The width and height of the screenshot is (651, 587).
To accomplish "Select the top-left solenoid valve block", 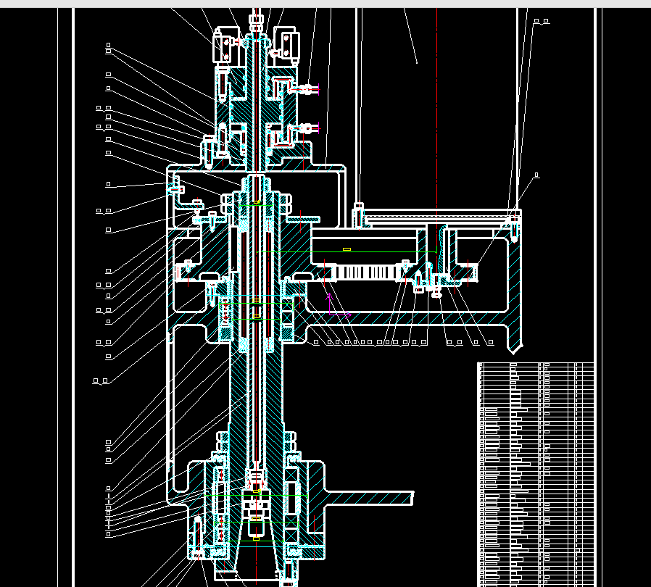I will (226, 46).
